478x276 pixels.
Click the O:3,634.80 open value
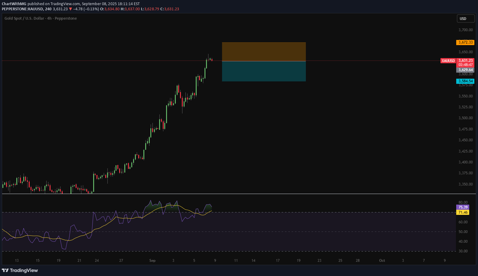click(x=110, y=9)
